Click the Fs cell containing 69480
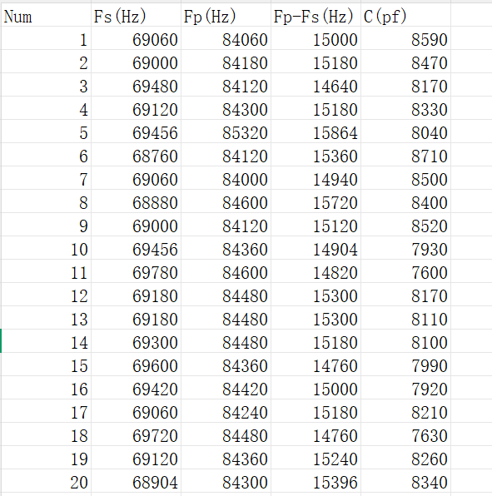The height and width of the screenshot is (496, 492). tap(136, 85)
